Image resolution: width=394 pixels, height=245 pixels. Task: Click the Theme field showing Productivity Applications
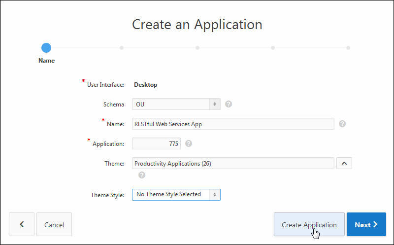point(233,163)
